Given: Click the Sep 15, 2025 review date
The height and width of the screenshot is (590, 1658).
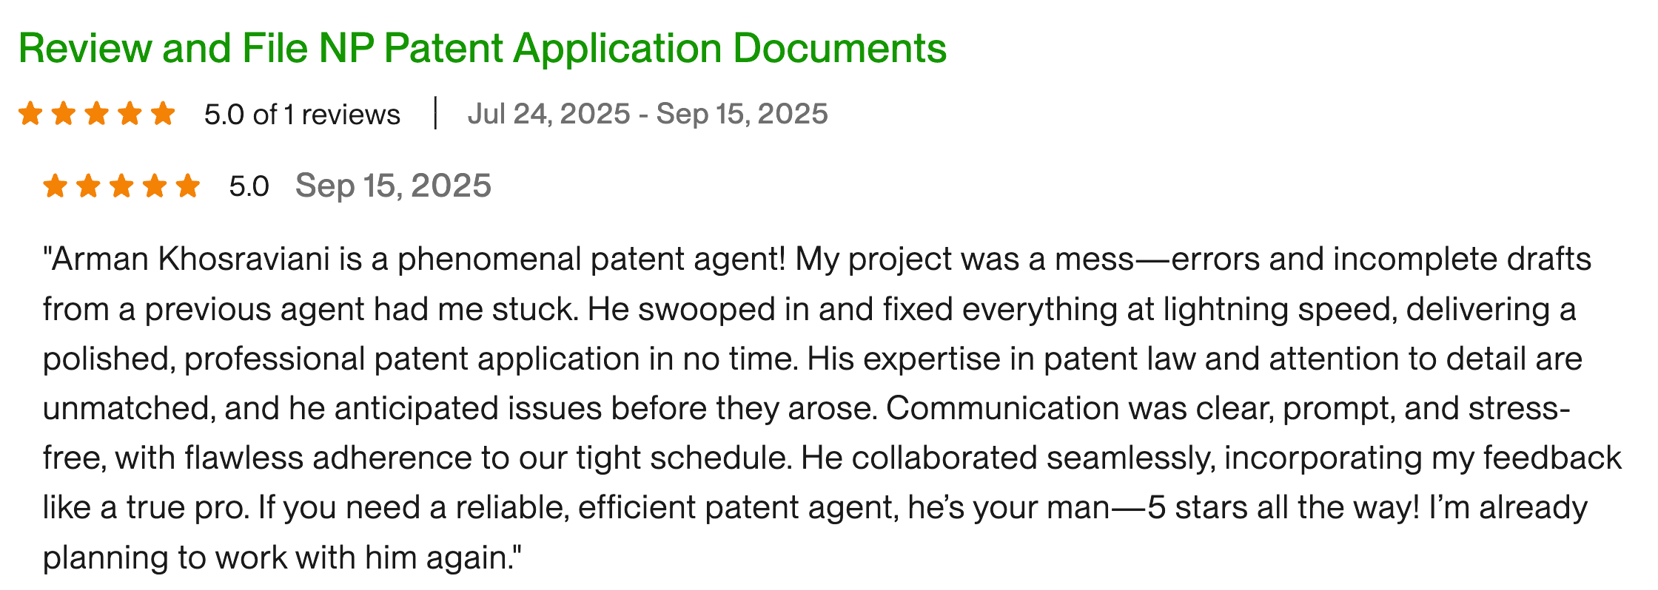Looking at the screenshot, I should [x=393, y=186].
